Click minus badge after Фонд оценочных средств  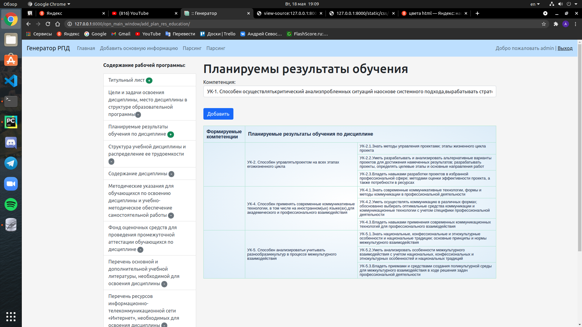click(140, 250)
